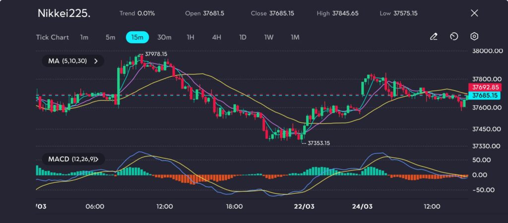Close the Nikkei225 chart panel

click(x=474, y=13)
